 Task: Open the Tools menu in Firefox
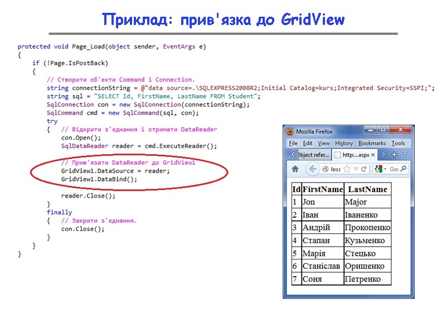(x=398, y=144)
